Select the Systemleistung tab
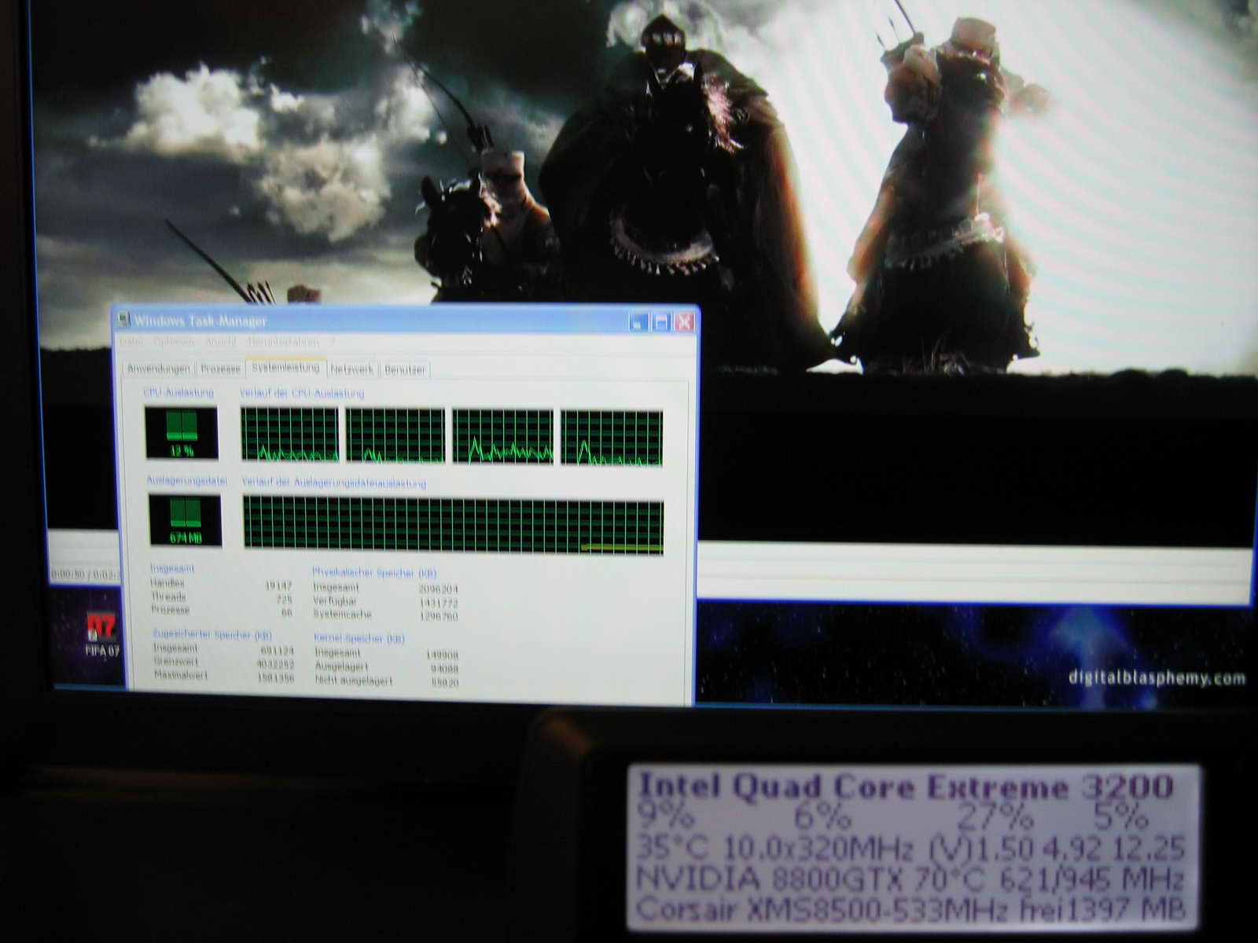This screenshot has height=943, width=1258. coord(285,367)
